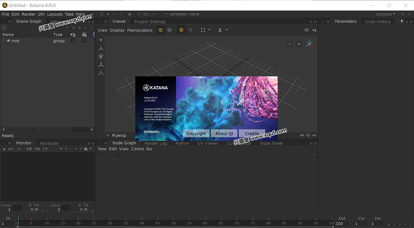Click the clapperboard column header in Scene Graph
Screen dimensions: 414x228
[x=84, y=34]
